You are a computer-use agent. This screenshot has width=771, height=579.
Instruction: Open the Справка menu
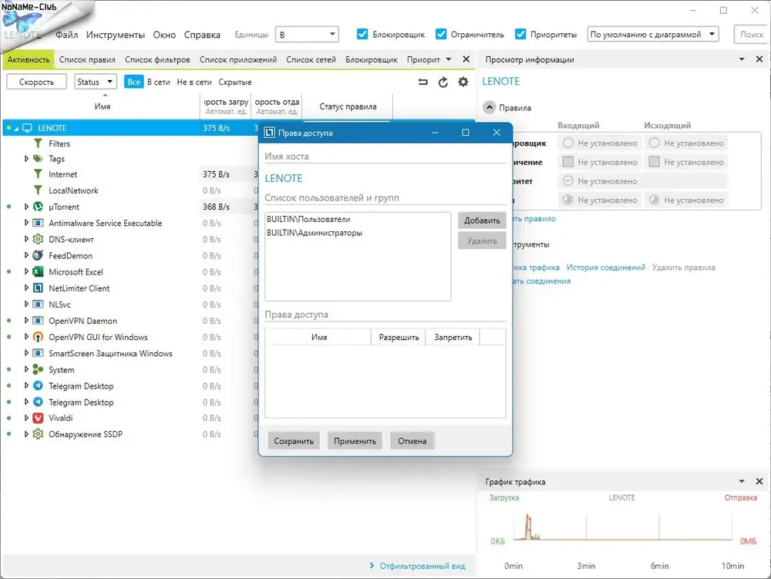click(202, 35)
